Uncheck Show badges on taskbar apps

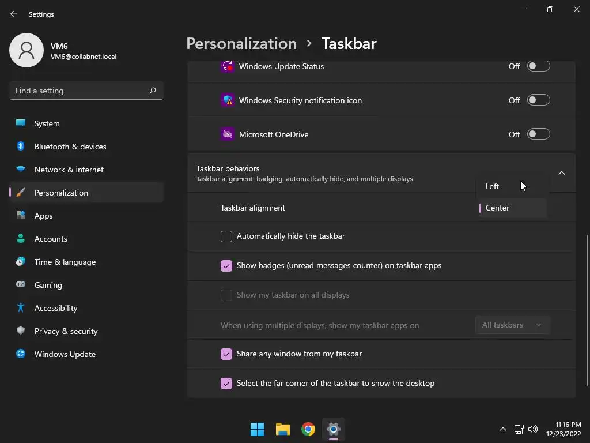coord(226,265)
